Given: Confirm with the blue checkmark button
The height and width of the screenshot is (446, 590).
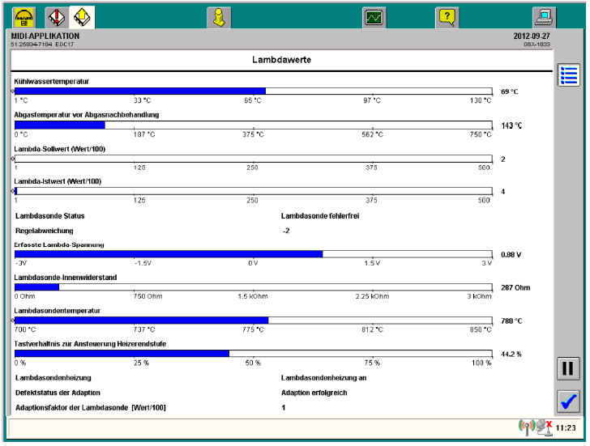Looking at the screenshot, I should (x=569, y=400).
